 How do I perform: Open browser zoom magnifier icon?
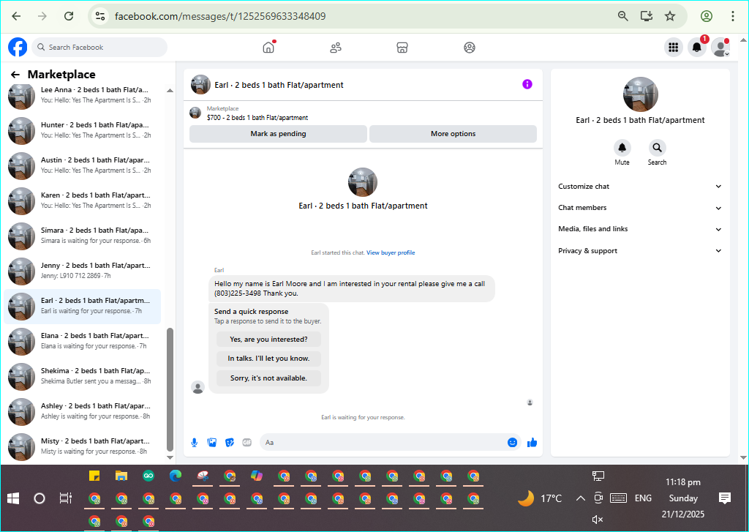(623, 16)
